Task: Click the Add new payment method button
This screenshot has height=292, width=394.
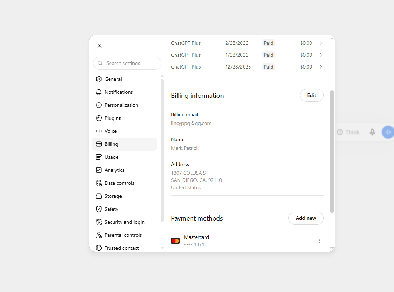Action: tap(306, 218)
